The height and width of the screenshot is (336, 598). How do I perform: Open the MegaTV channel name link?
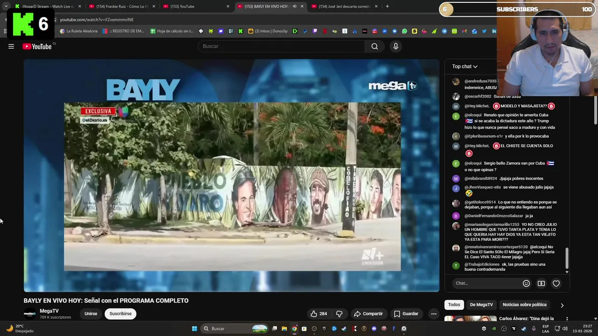(49, 311)
